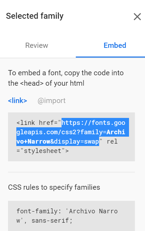The width and height of the screenshot is (145, 231).
Task: Switch to the @import embed option
Action: (x=51, y=101)
